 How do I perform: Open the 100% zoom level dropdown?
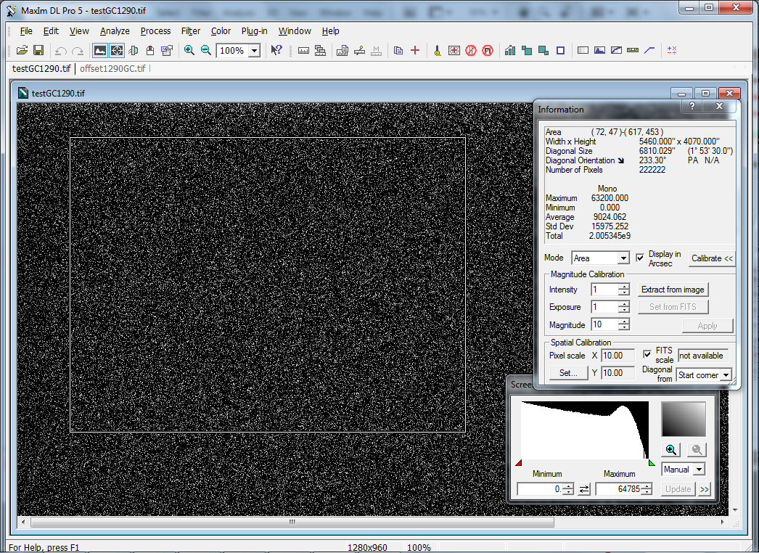(254, 50)
